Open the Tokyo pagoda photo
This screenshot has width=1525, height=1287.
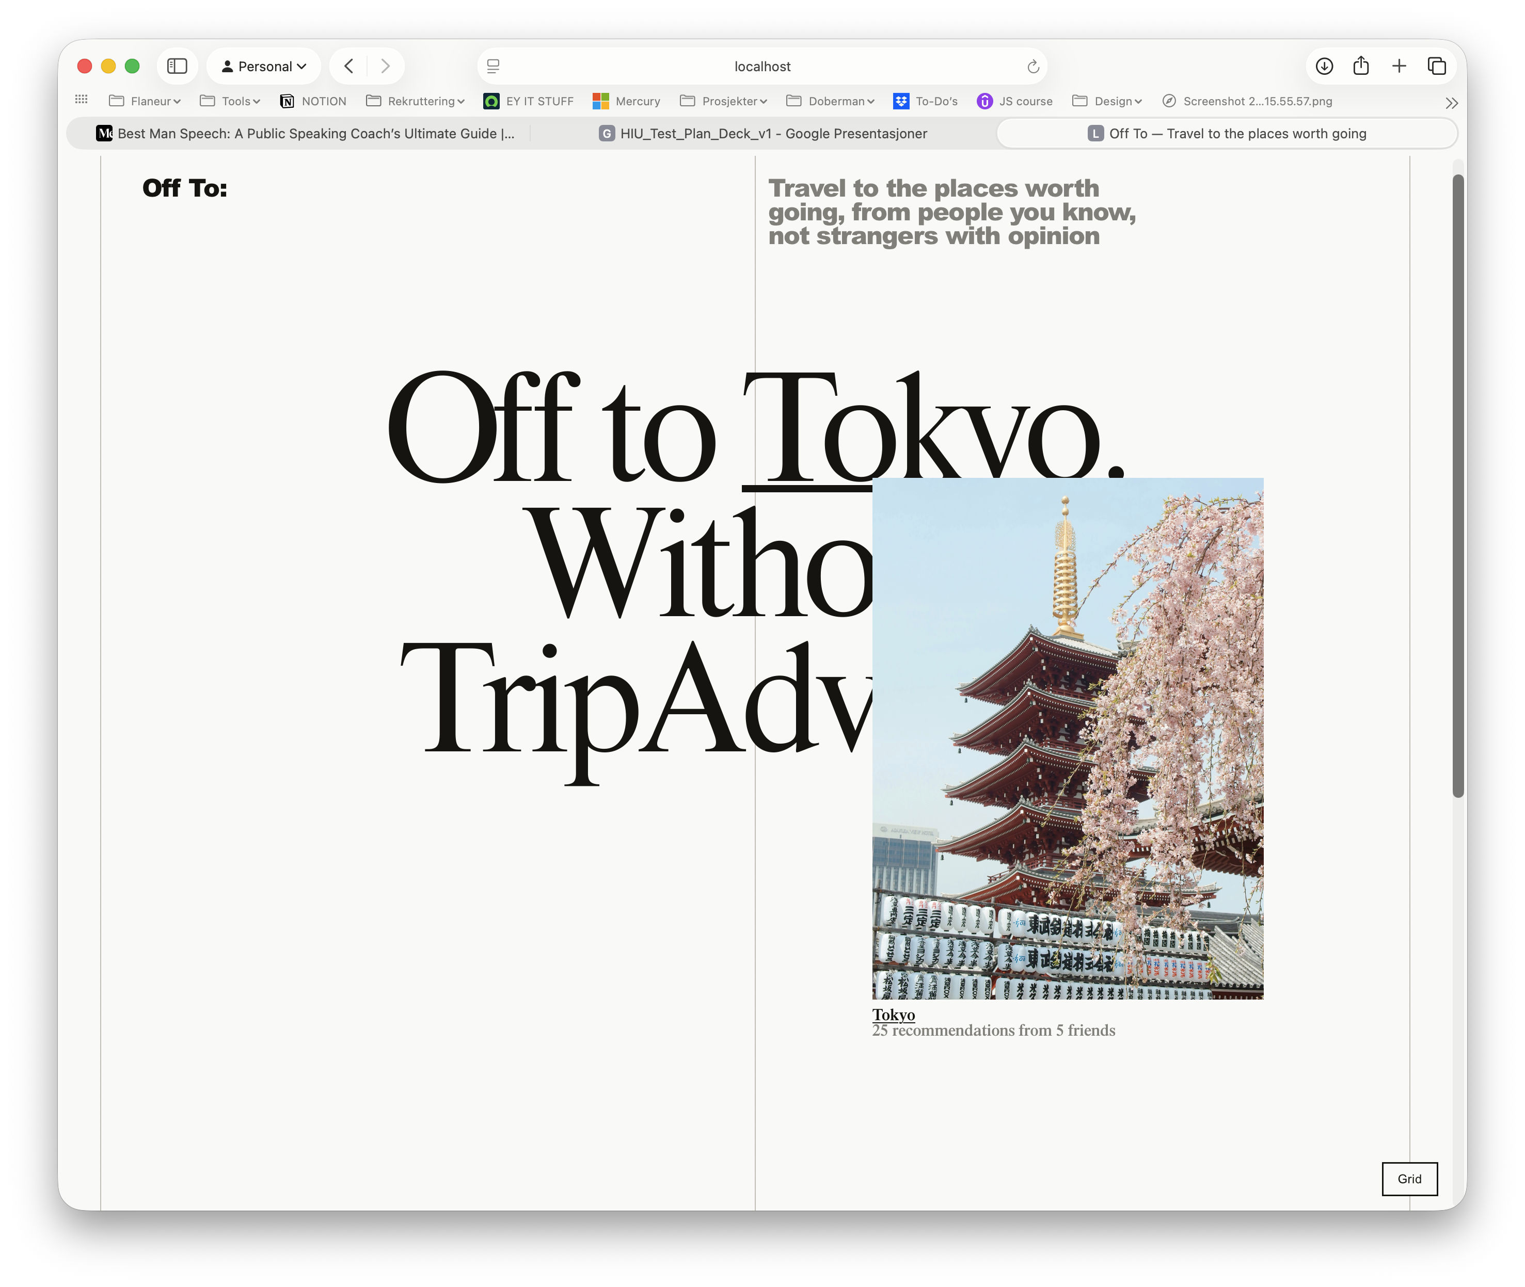(1067, 738)
